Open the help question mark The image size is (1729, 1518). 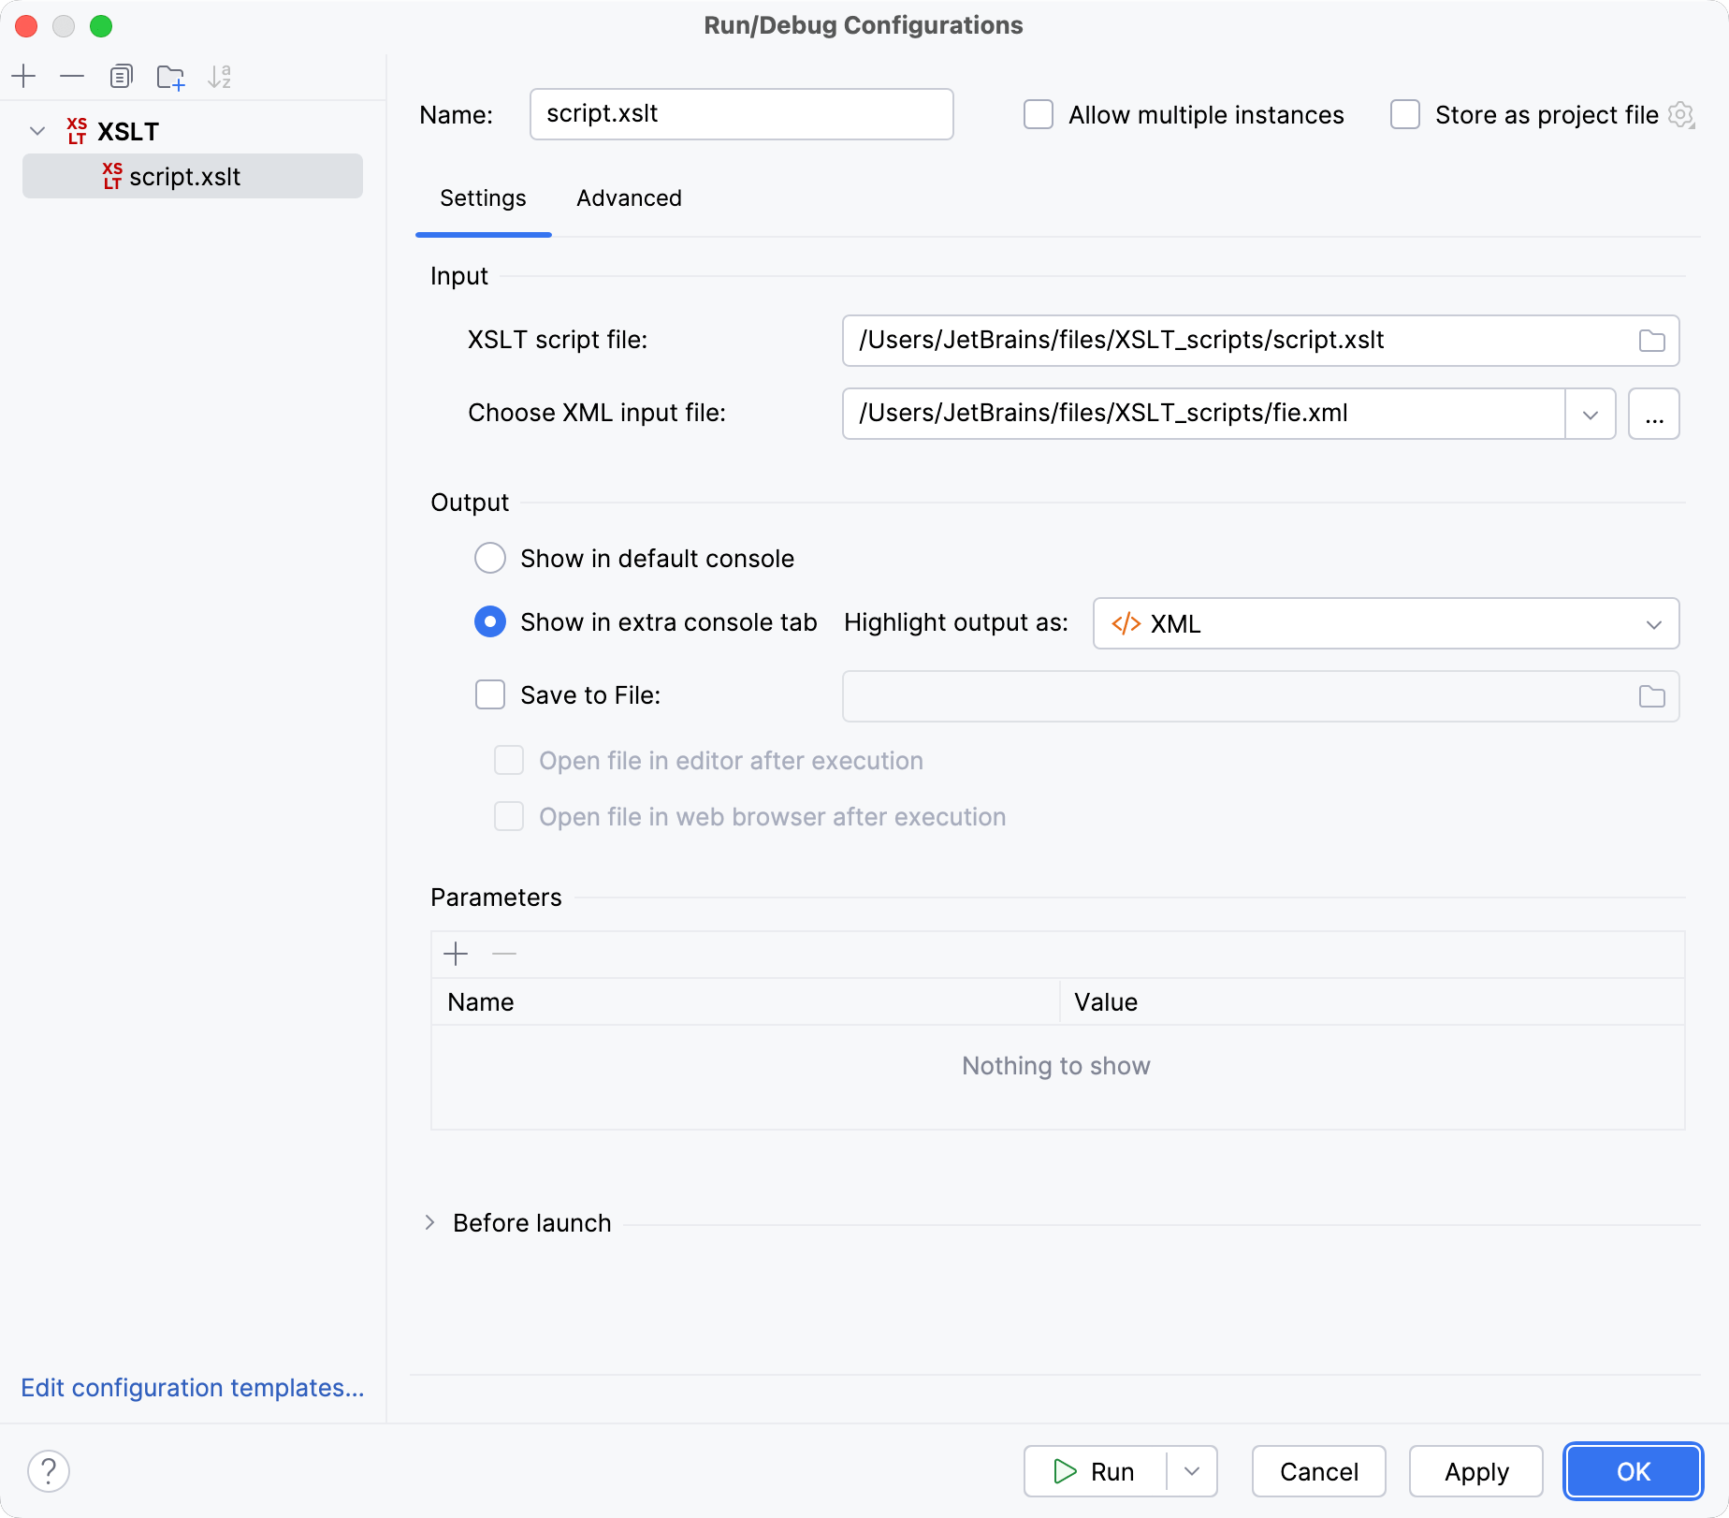[49, 1470]
